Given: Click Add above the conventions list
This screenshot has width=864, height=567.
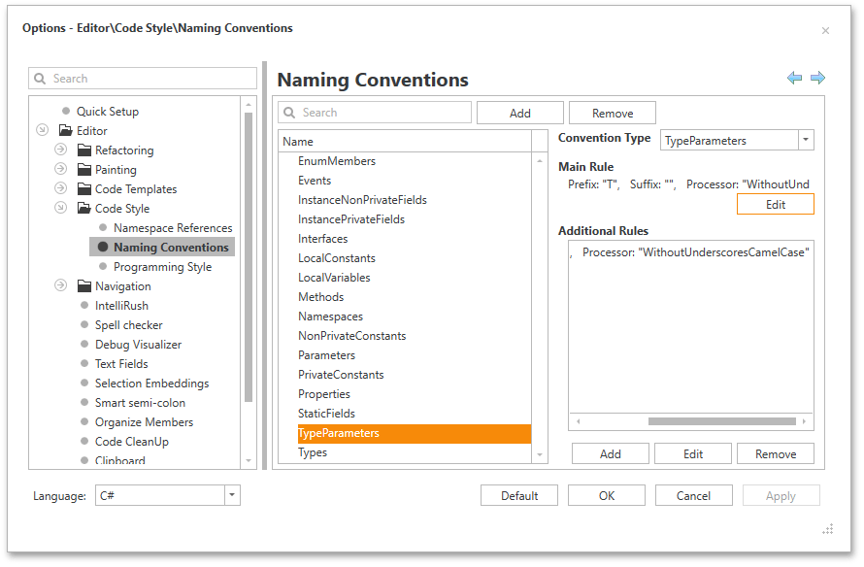Looking at the screenshot, I should (519, 112).
